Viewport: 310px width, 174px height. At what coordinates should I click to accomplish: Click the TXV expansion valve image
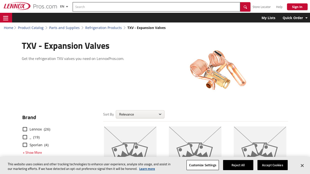(x=218, y=70)
